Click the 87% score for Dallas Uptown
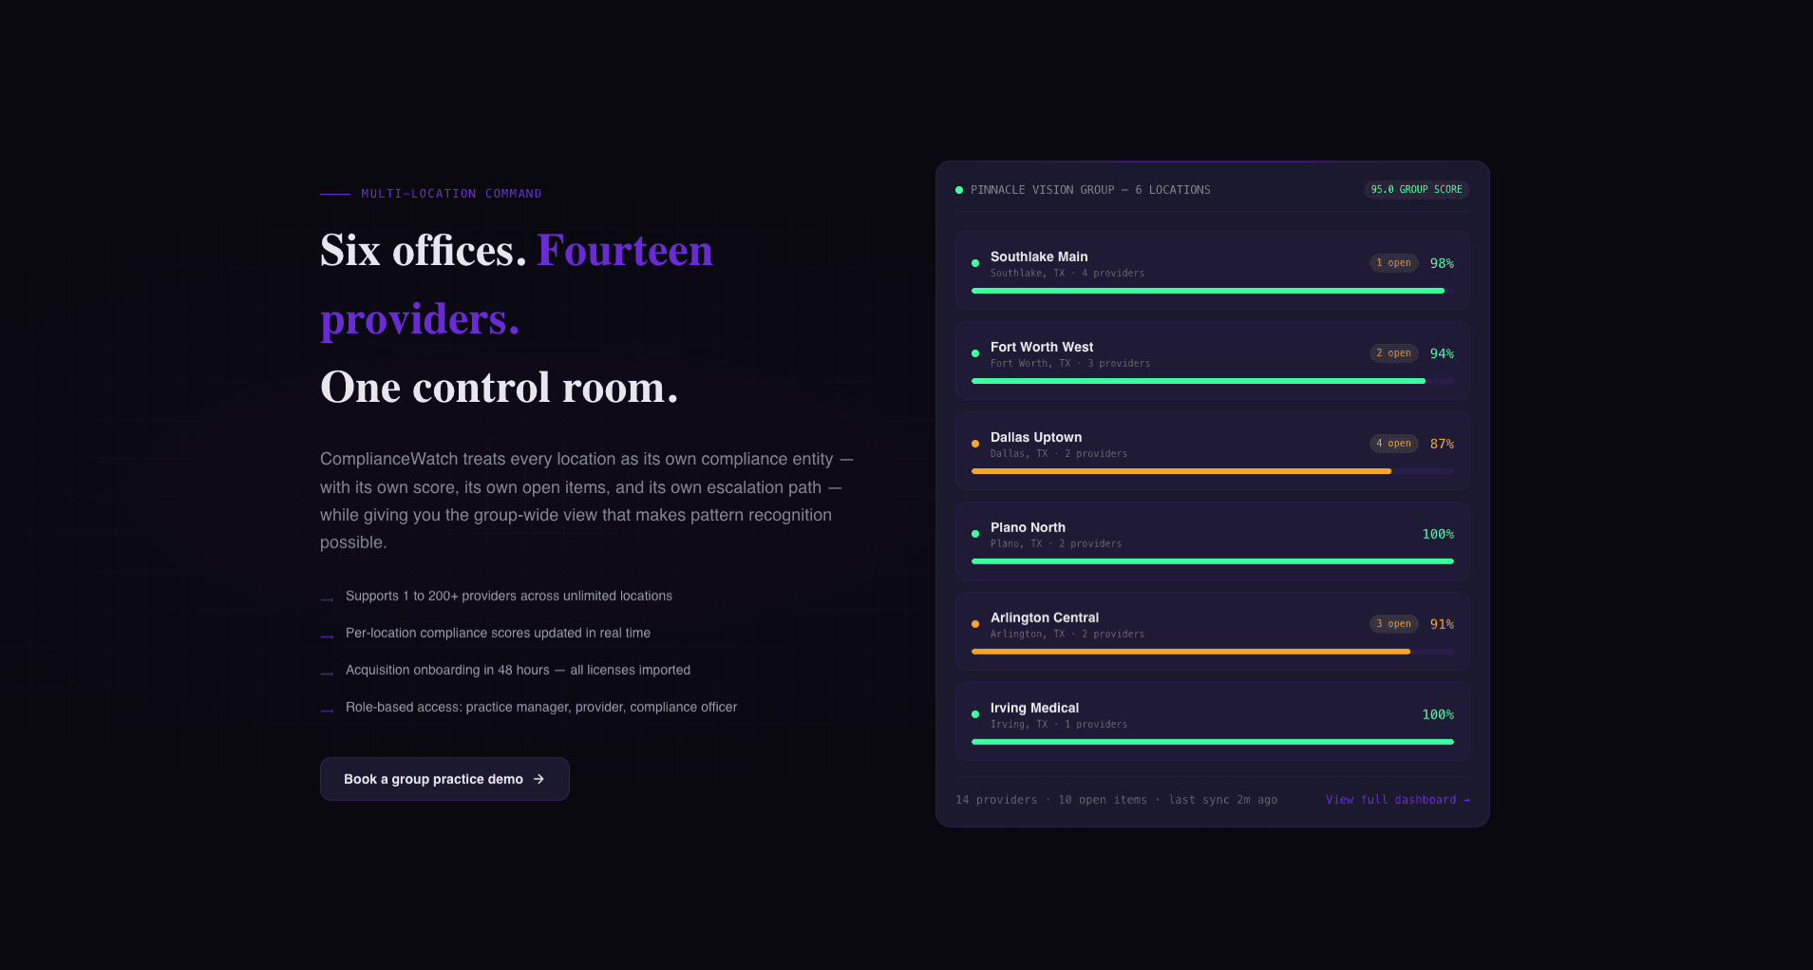Screen dimensions: 1813x970 pos(1442,444)
